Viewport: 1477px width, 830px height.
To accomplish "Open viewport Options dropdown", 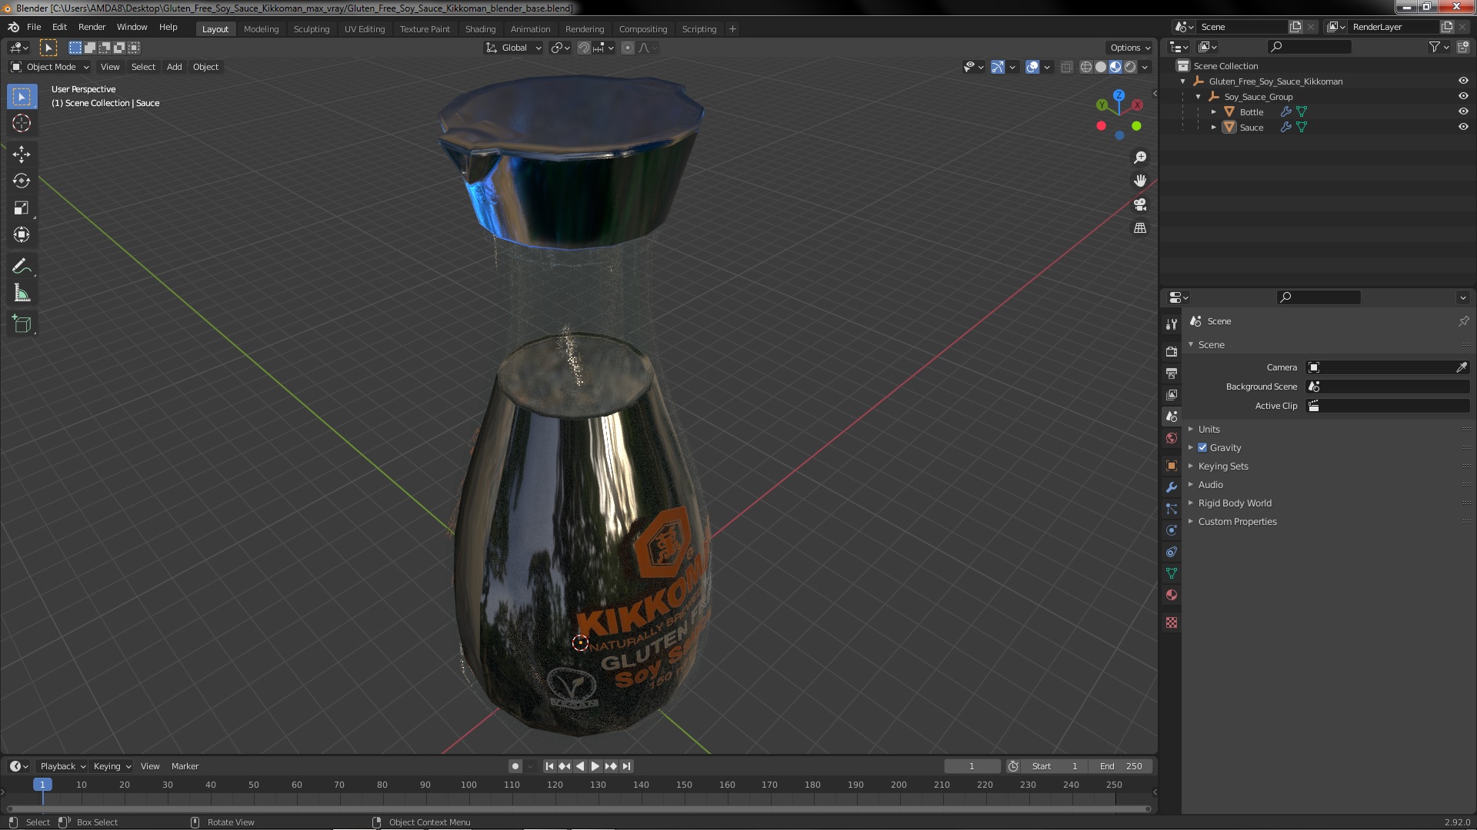I will click(1130, 48).
